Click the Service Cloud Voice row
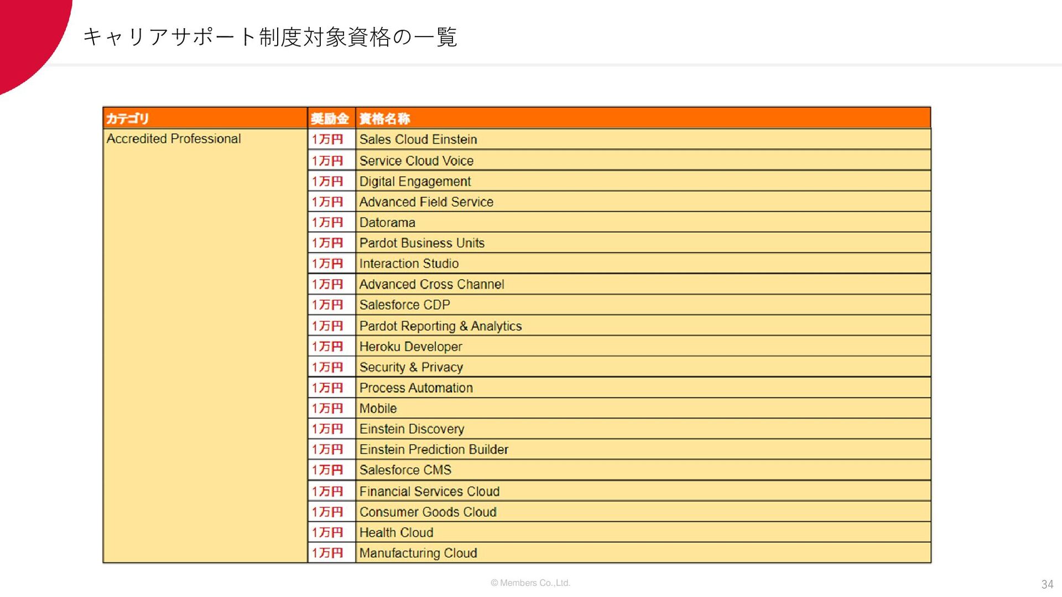The image size is (1062, 597). (x=643, y=160)
